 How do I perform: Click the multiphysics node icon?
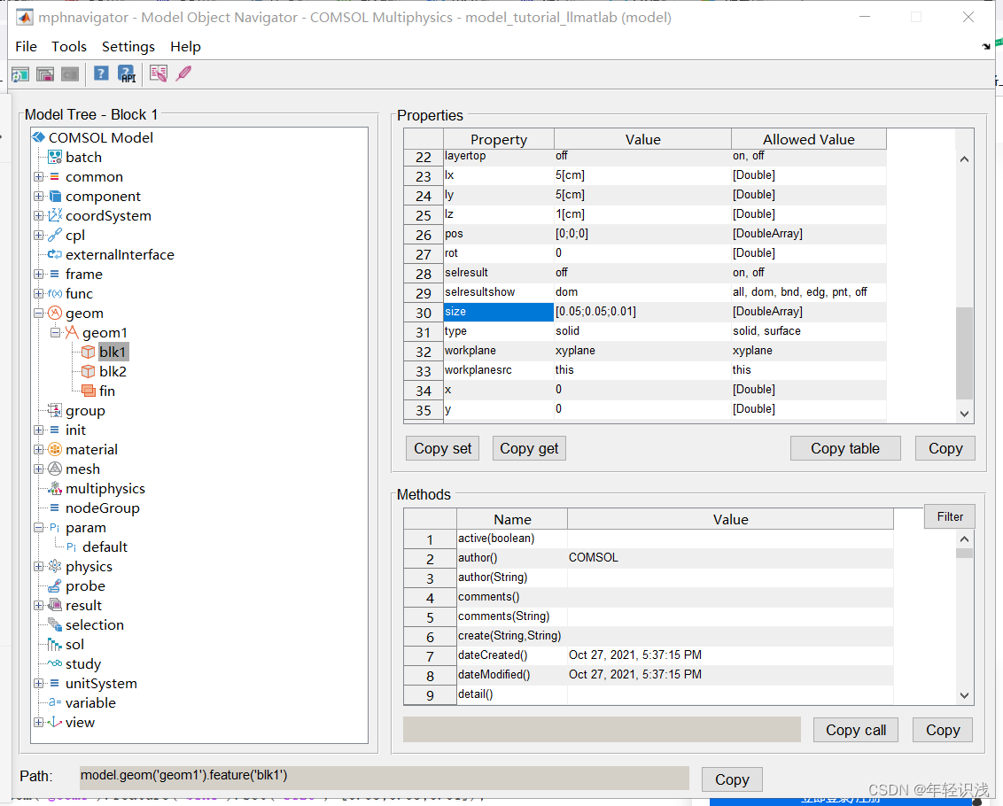click(55, 489)
